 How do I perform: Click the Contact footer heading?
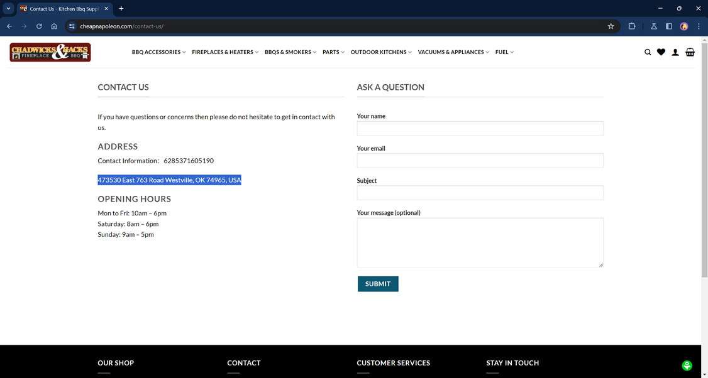click(x=244, y=363)
